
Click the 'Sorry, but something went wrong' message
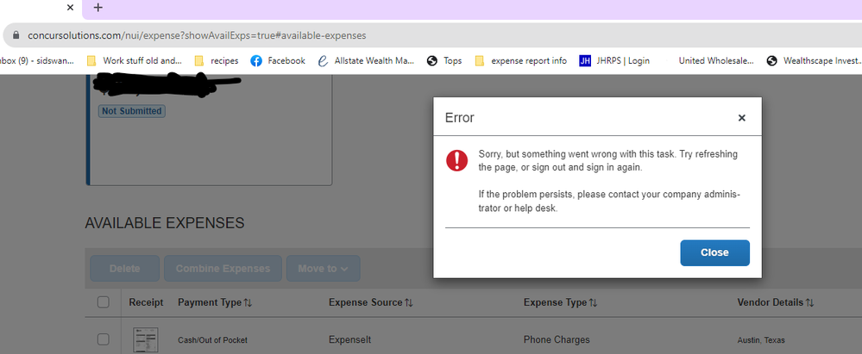click(x=608, y=161)
